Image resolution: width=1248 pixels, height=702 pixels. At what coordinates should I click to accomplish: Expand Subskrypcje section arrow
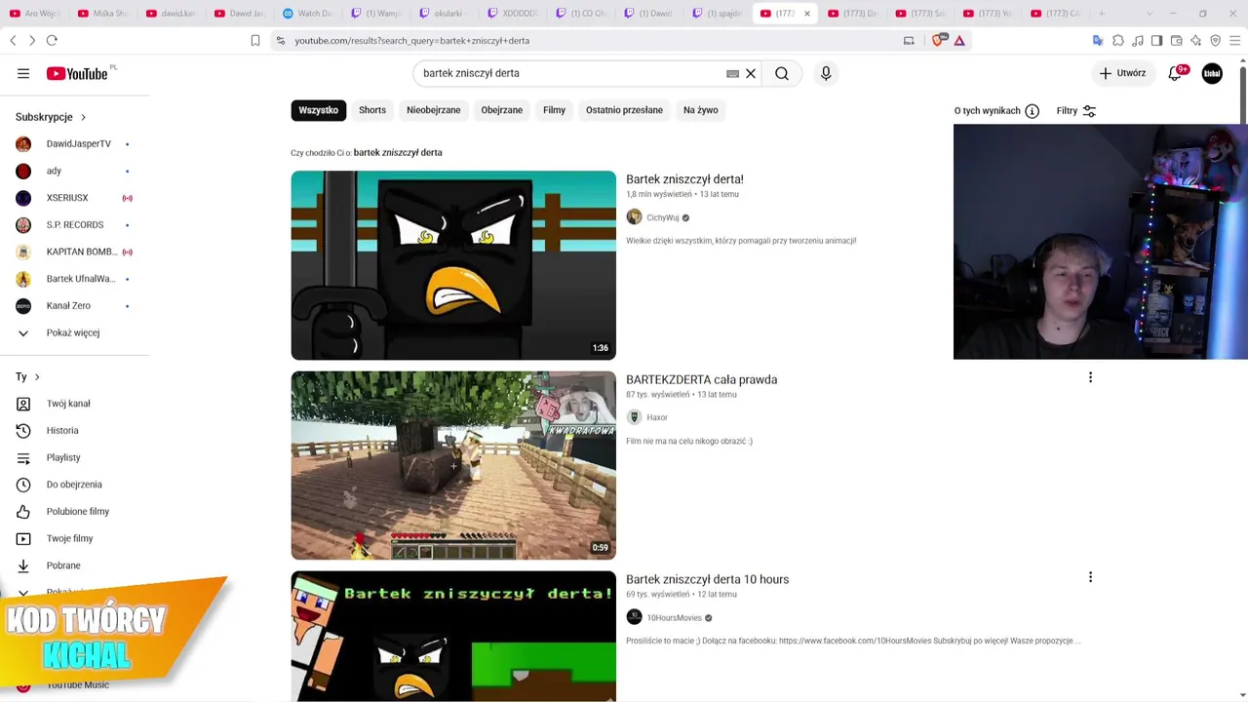[83, 117]
